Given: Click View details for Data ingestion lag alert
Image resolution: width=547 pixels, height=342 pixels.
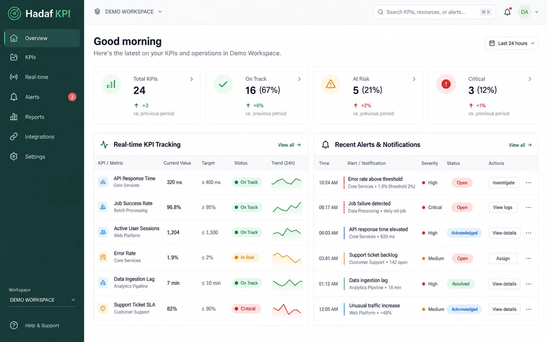Looking at the screenshot, I should (504, 284).
